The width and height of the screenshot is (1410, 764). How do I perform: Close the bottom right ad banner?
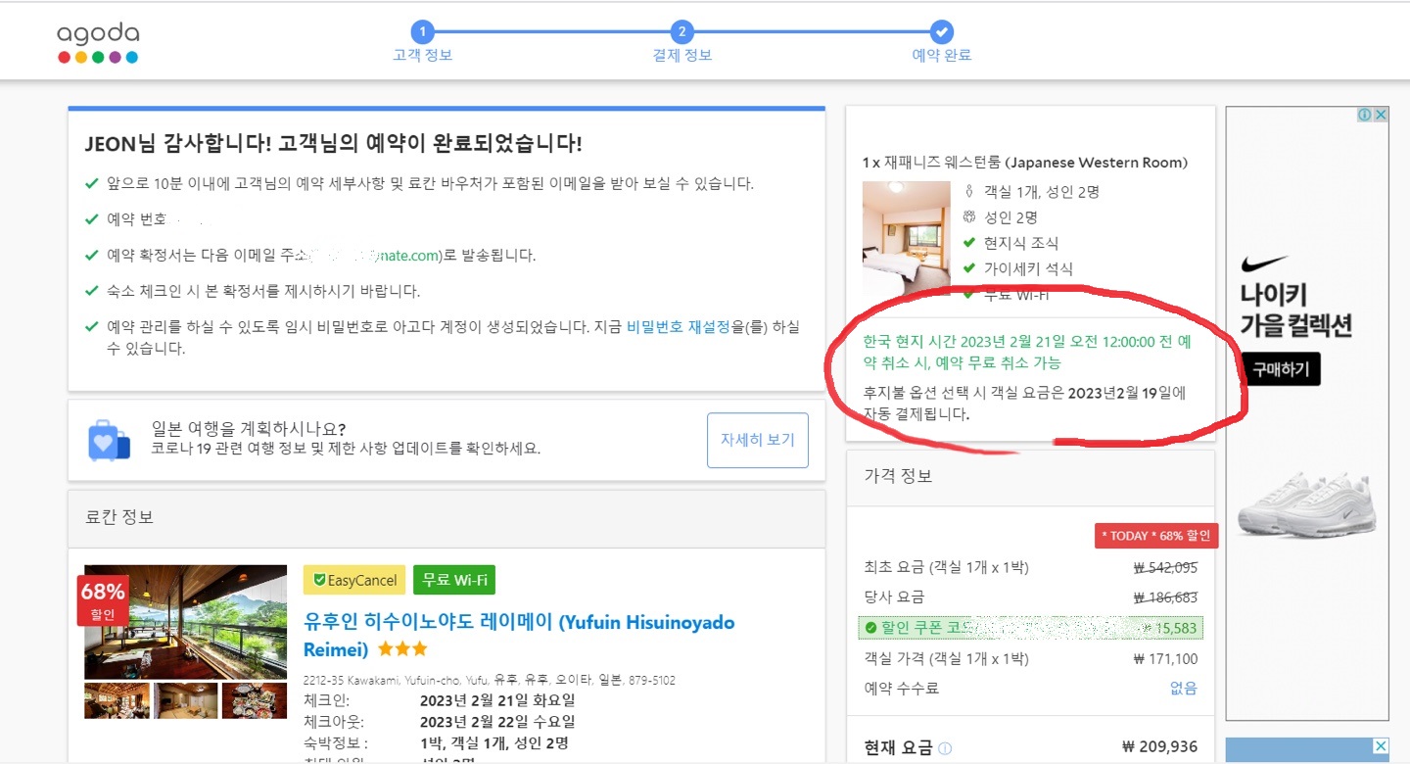click(x=1381, y=746)
